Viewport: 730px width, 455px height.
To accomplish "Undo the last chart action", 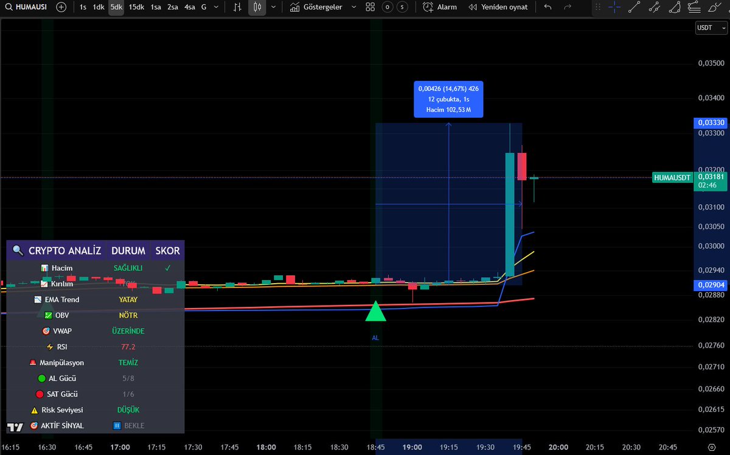I will pyautogui.click(x=548, y=7).
